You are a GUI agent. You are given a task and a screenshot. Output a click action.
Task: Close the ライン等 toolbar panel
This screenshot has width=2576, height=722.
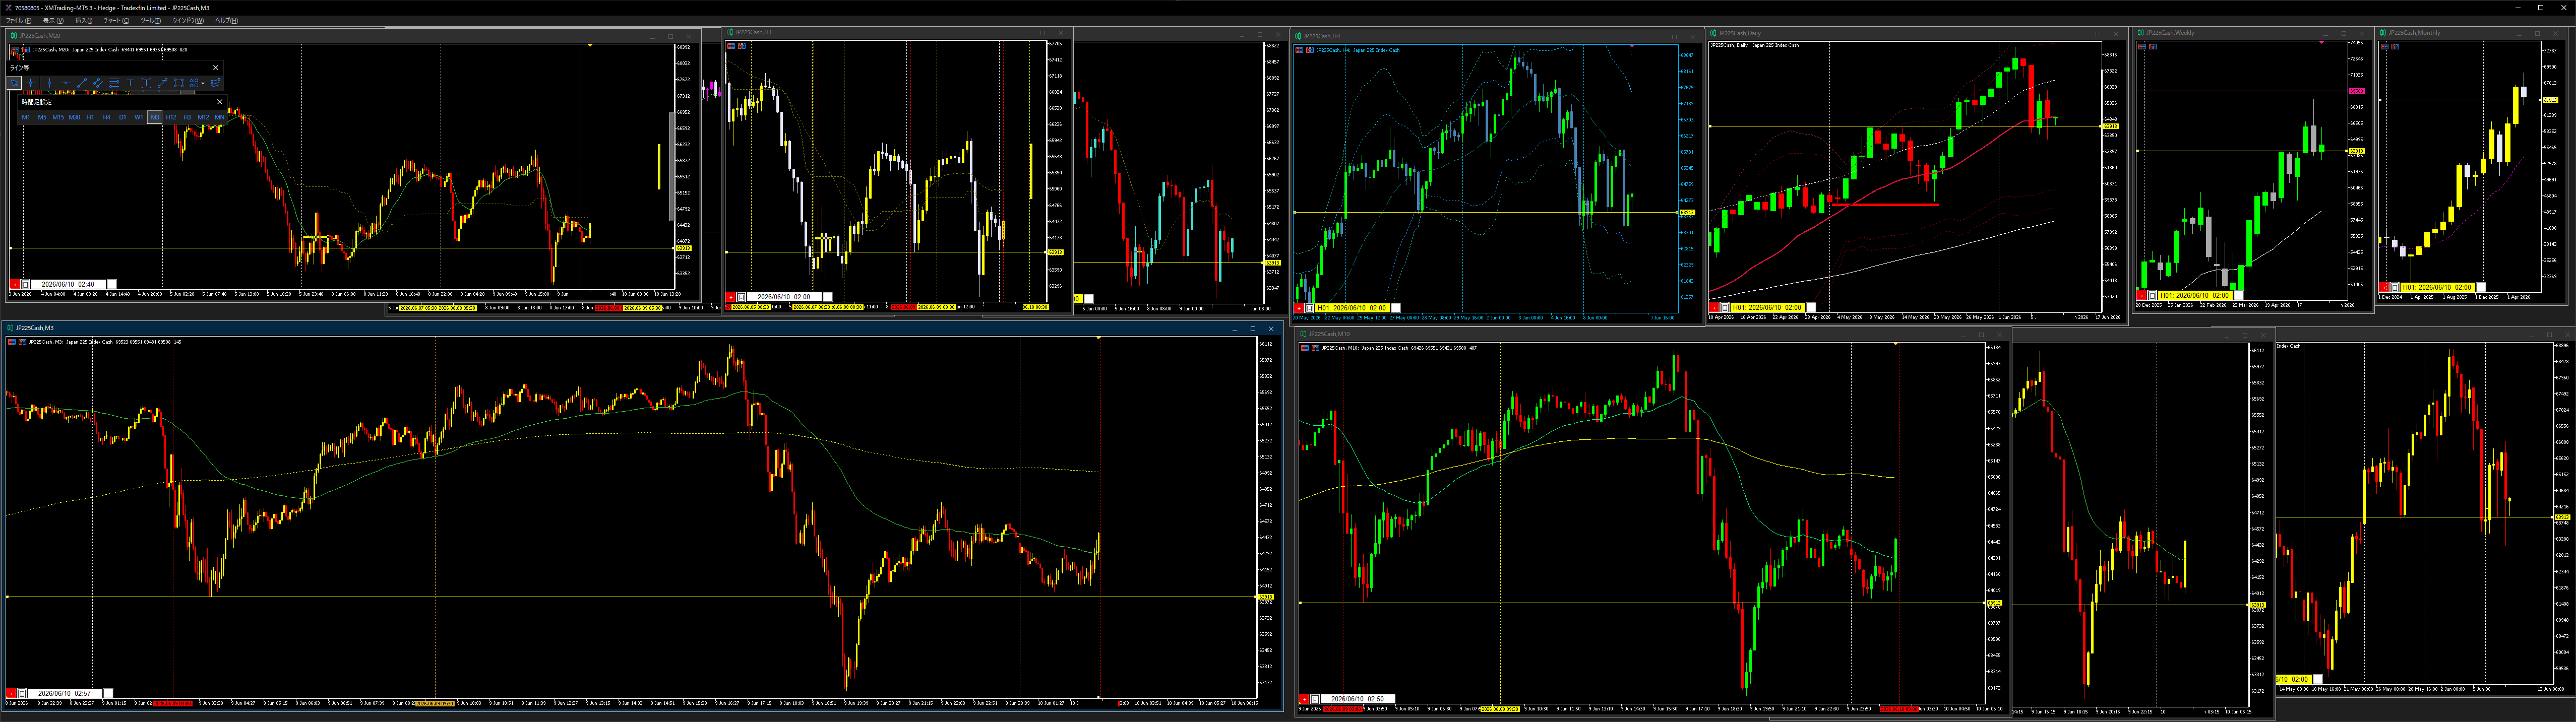[x=216, y=68]
